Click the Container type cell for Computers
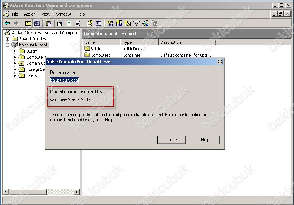This screenshot has height=205, width=294. 131,55
